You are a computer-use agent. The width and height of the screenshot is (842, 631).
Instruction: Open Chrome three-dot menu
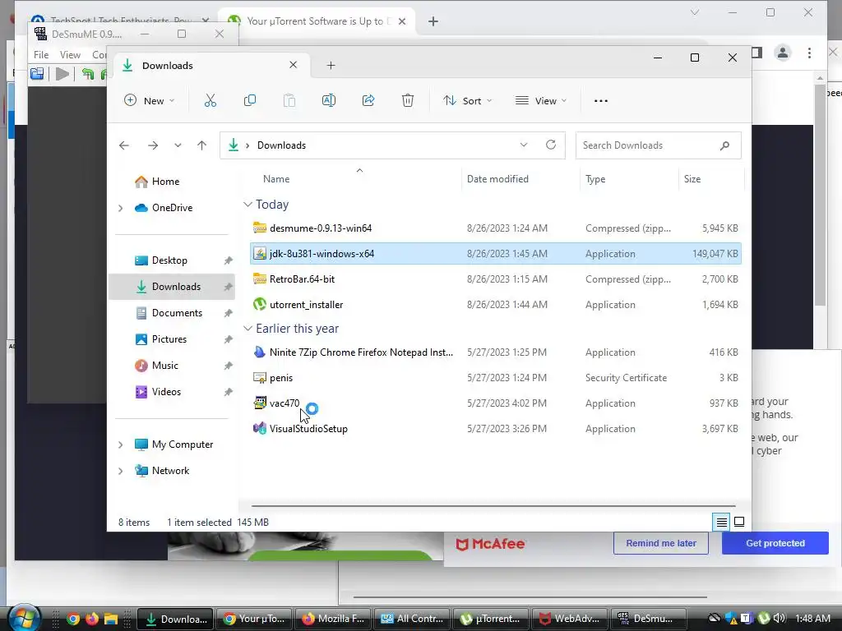click(x=809, y=53)
